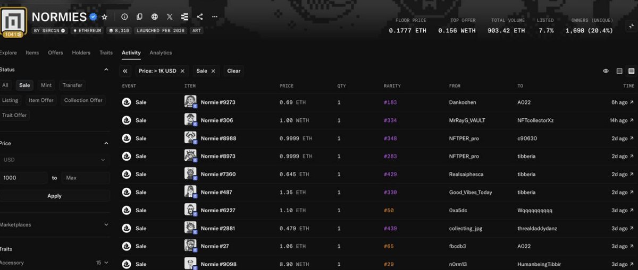The width and height of the screenshot is (638, 270).
Task: Toggle the 'Transfer' status filter
Action: (72, 85)
